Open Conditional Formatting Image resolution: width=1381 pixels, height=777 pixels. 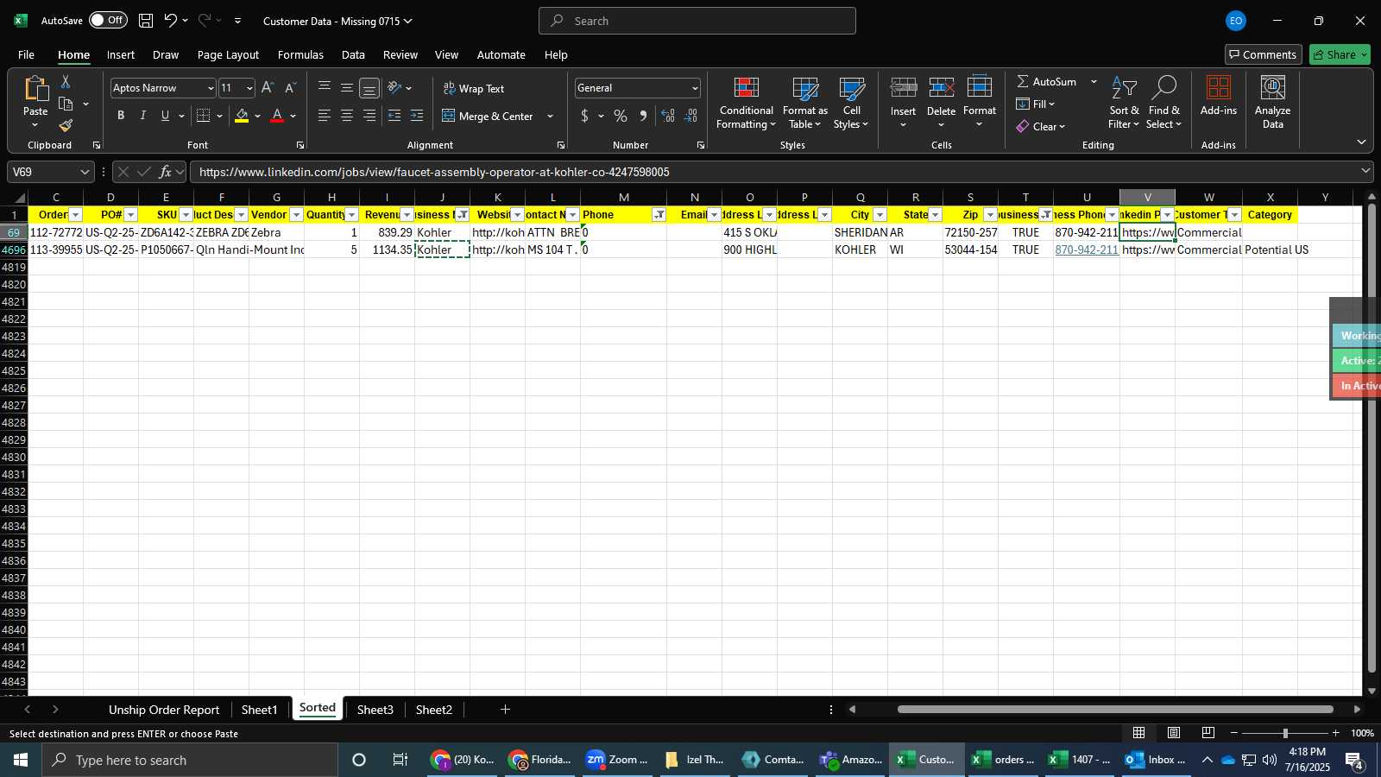[x=746, y=104]
